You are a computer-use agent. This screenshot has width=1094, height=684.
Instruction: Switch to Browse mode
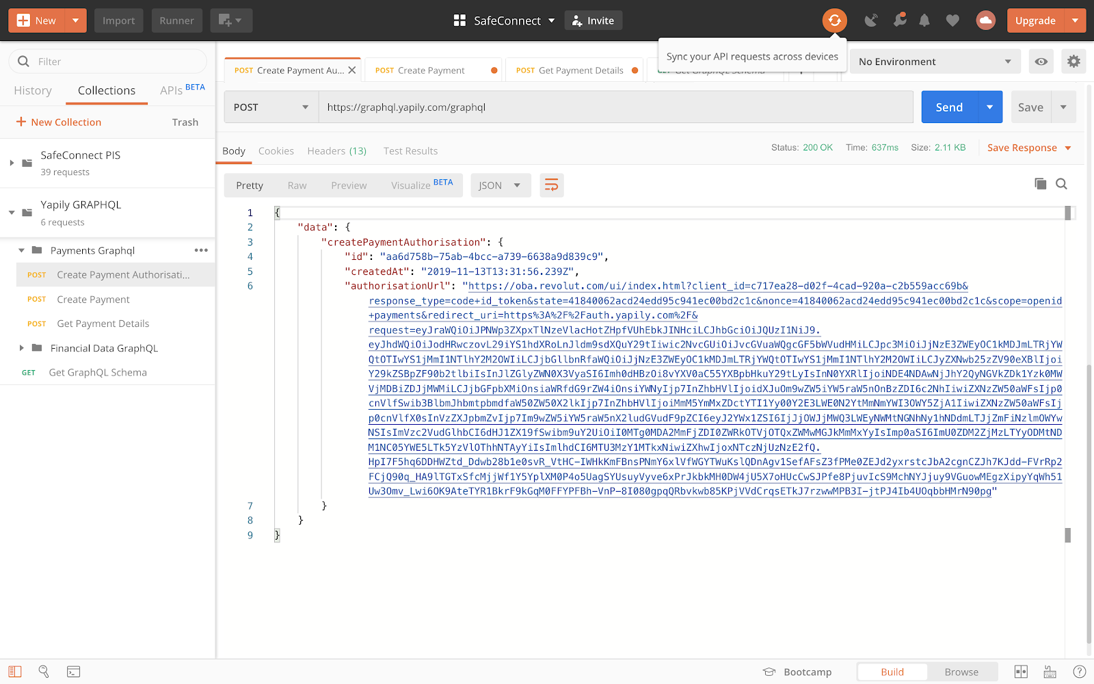[961, 672]
